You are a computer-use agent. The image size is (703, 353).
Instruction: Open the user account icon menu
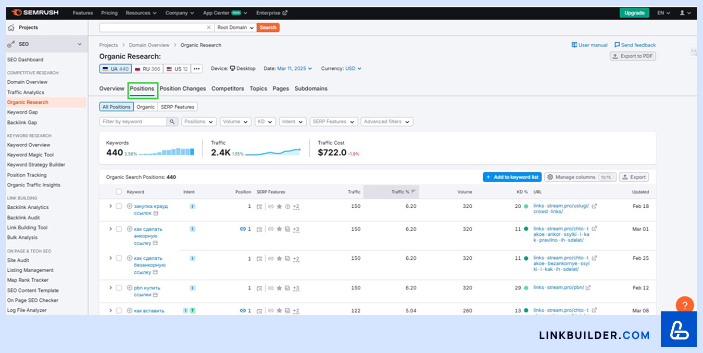(685, 13)
